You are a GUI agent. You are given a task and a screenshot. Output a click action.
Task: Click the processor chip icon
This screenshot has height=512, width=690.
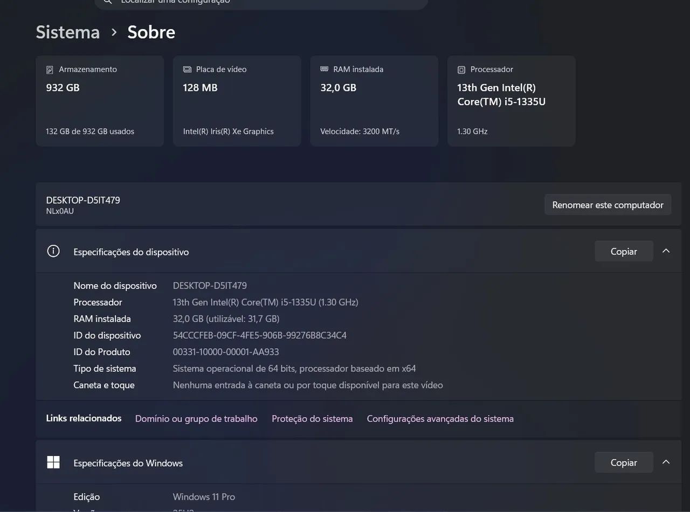(x=461, y=70)
